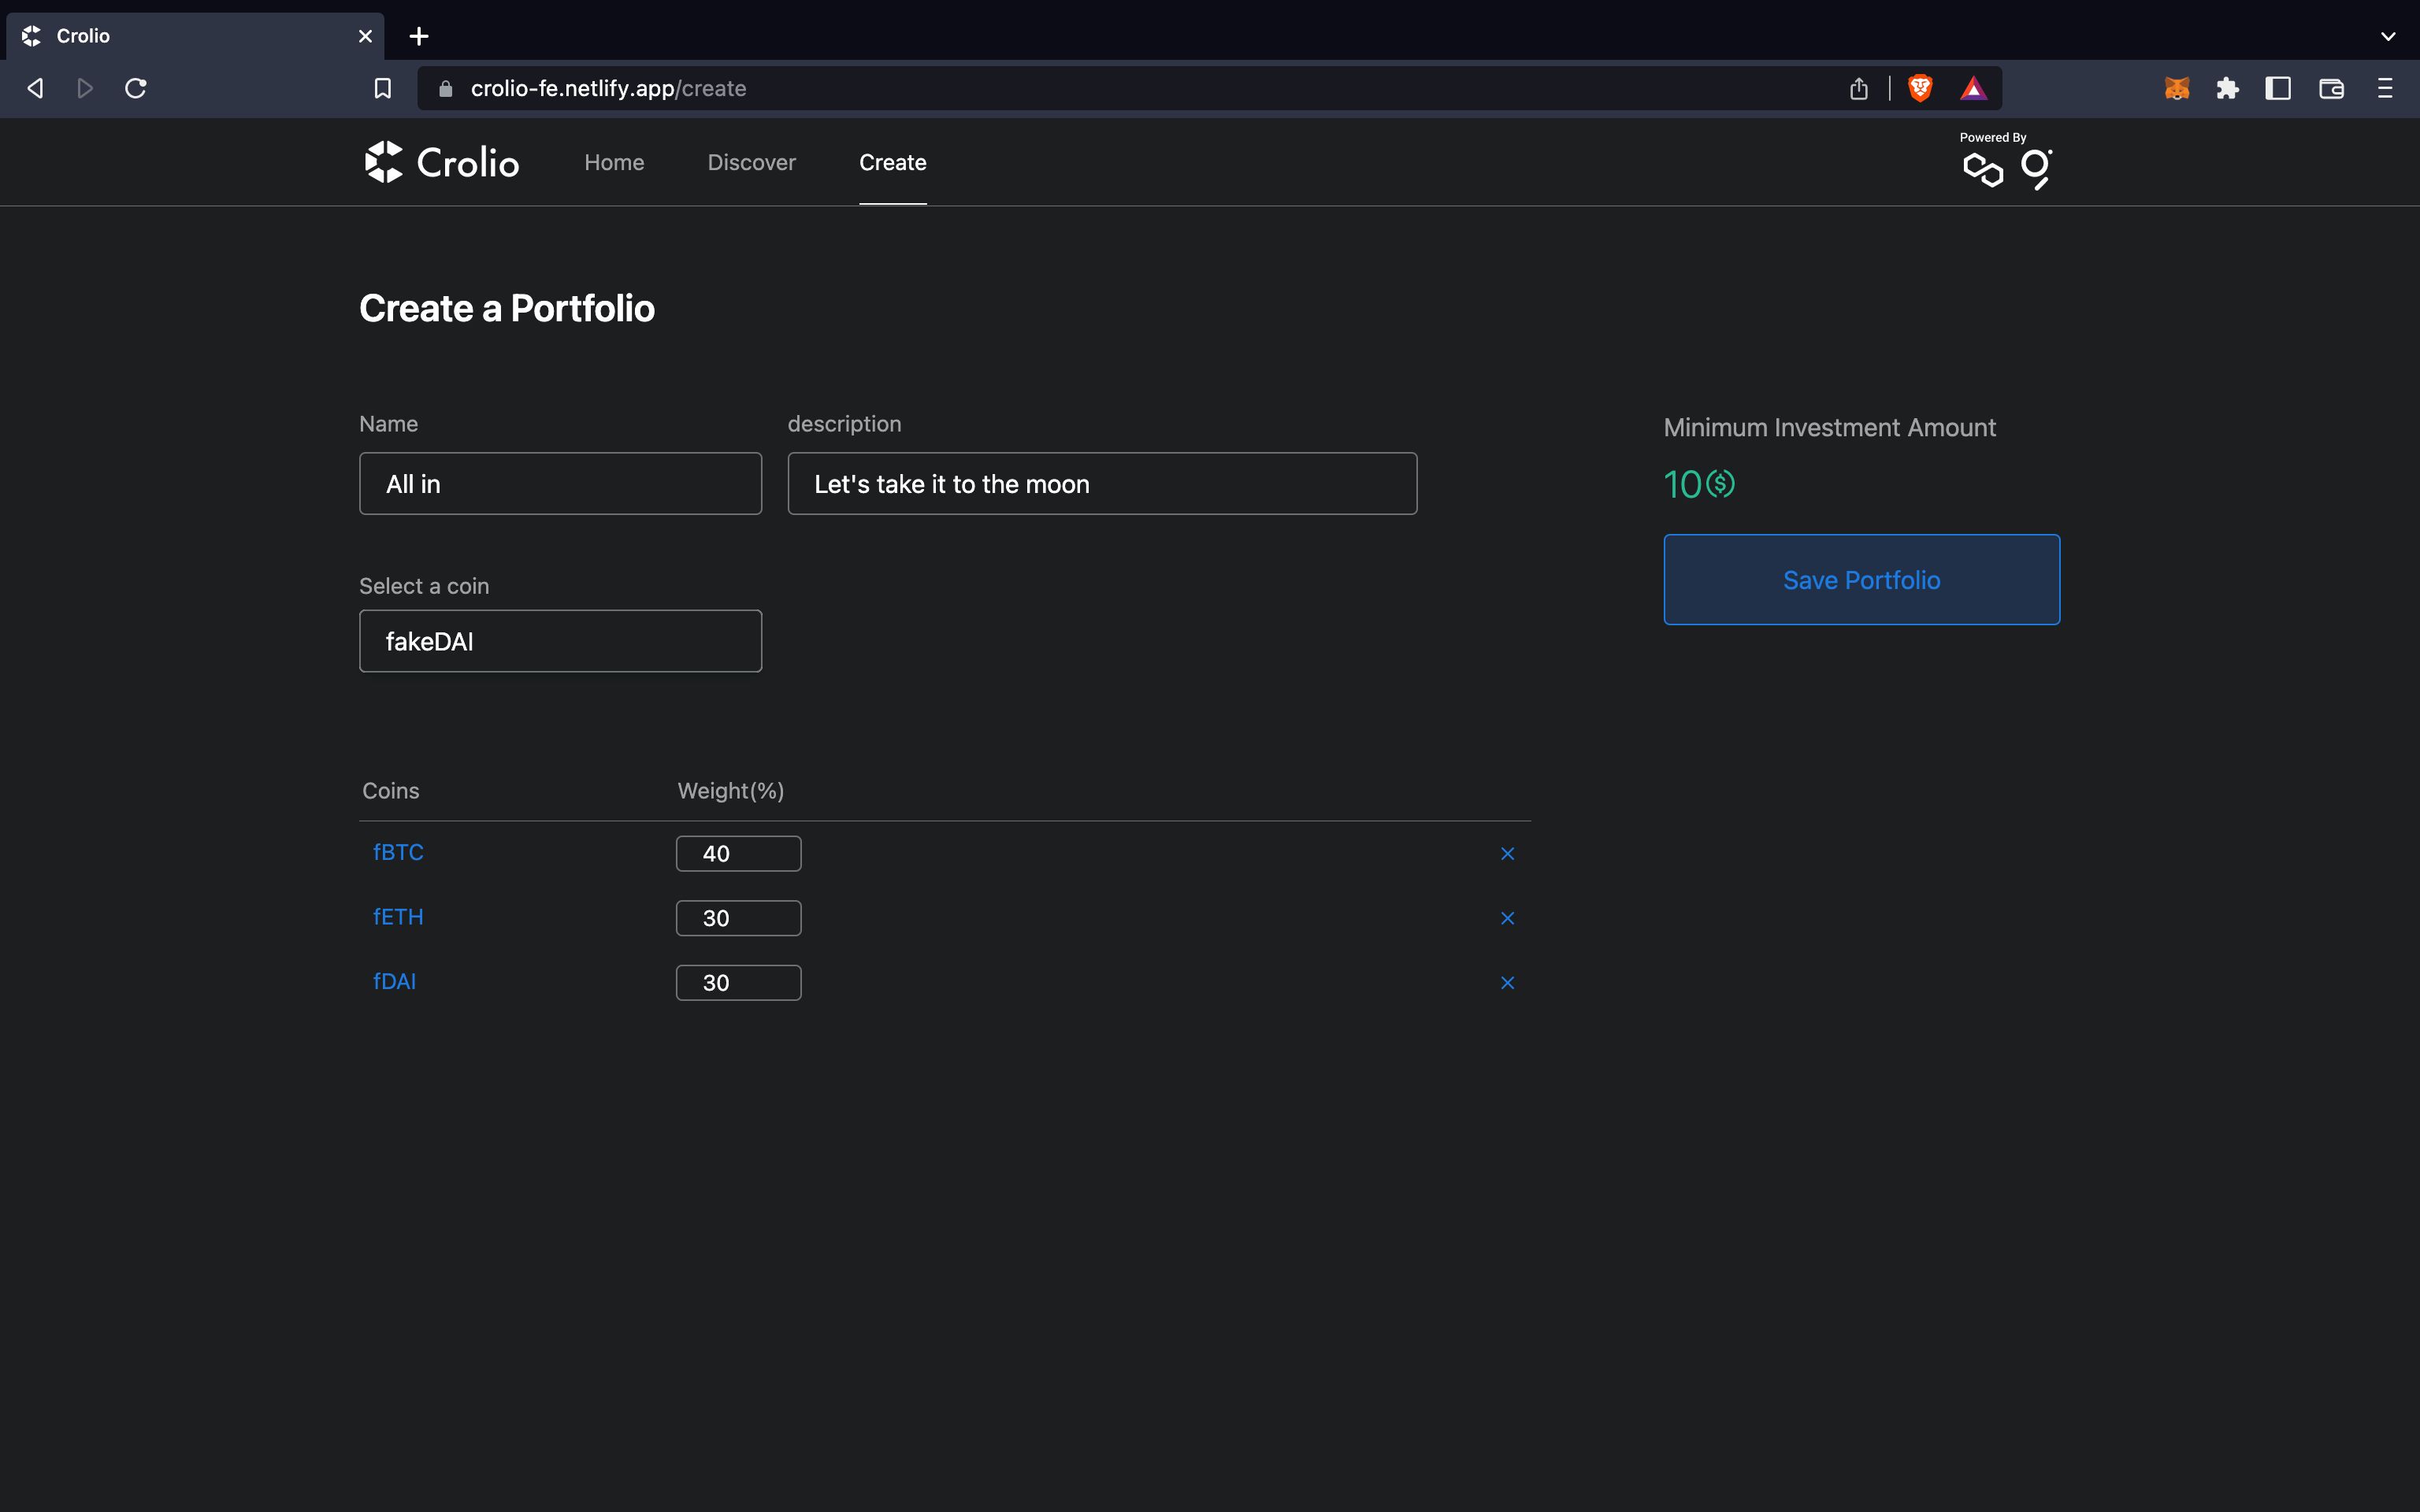Edit the Name field containing All in

click(560, 484)
